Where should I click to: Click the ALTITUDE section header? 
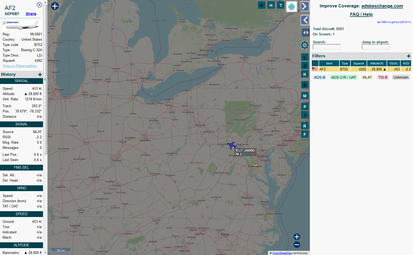pyautogui.click(x=21, y=245)
